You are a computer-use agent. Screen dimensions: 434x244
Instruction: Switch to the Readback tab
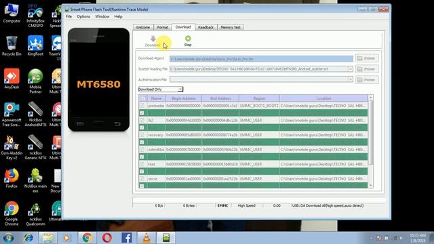coord(205,27)
